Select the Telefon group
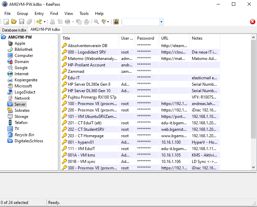This screenshot has height=207, width=257. (x=21, y=123)
